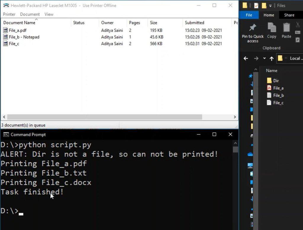
Task: Open recent locations dropdown in File Explorer
Action: click(x=264, y=58)
